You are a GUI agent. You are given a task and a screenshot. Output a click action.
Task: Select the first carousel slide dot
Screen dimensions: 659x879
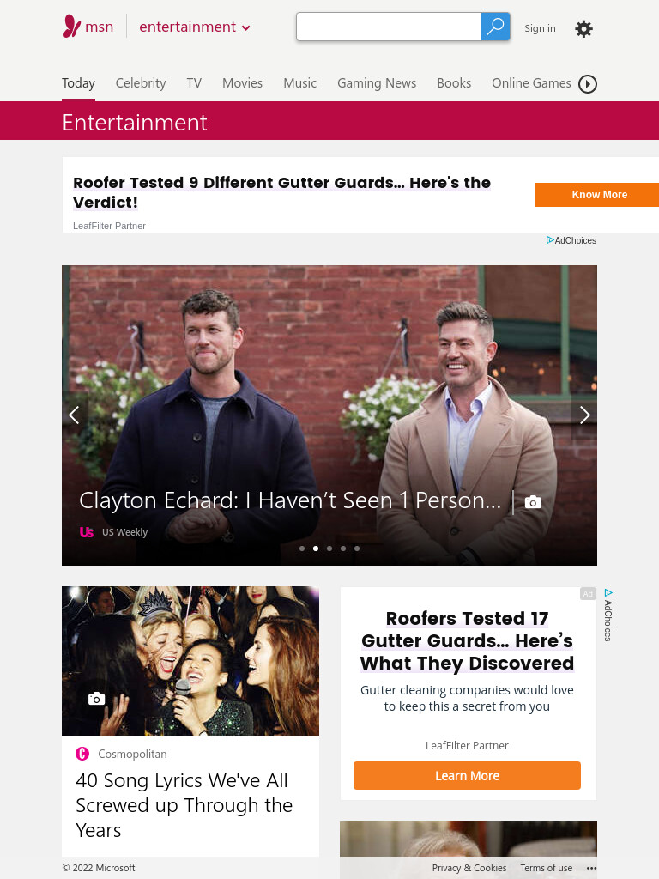302,549
